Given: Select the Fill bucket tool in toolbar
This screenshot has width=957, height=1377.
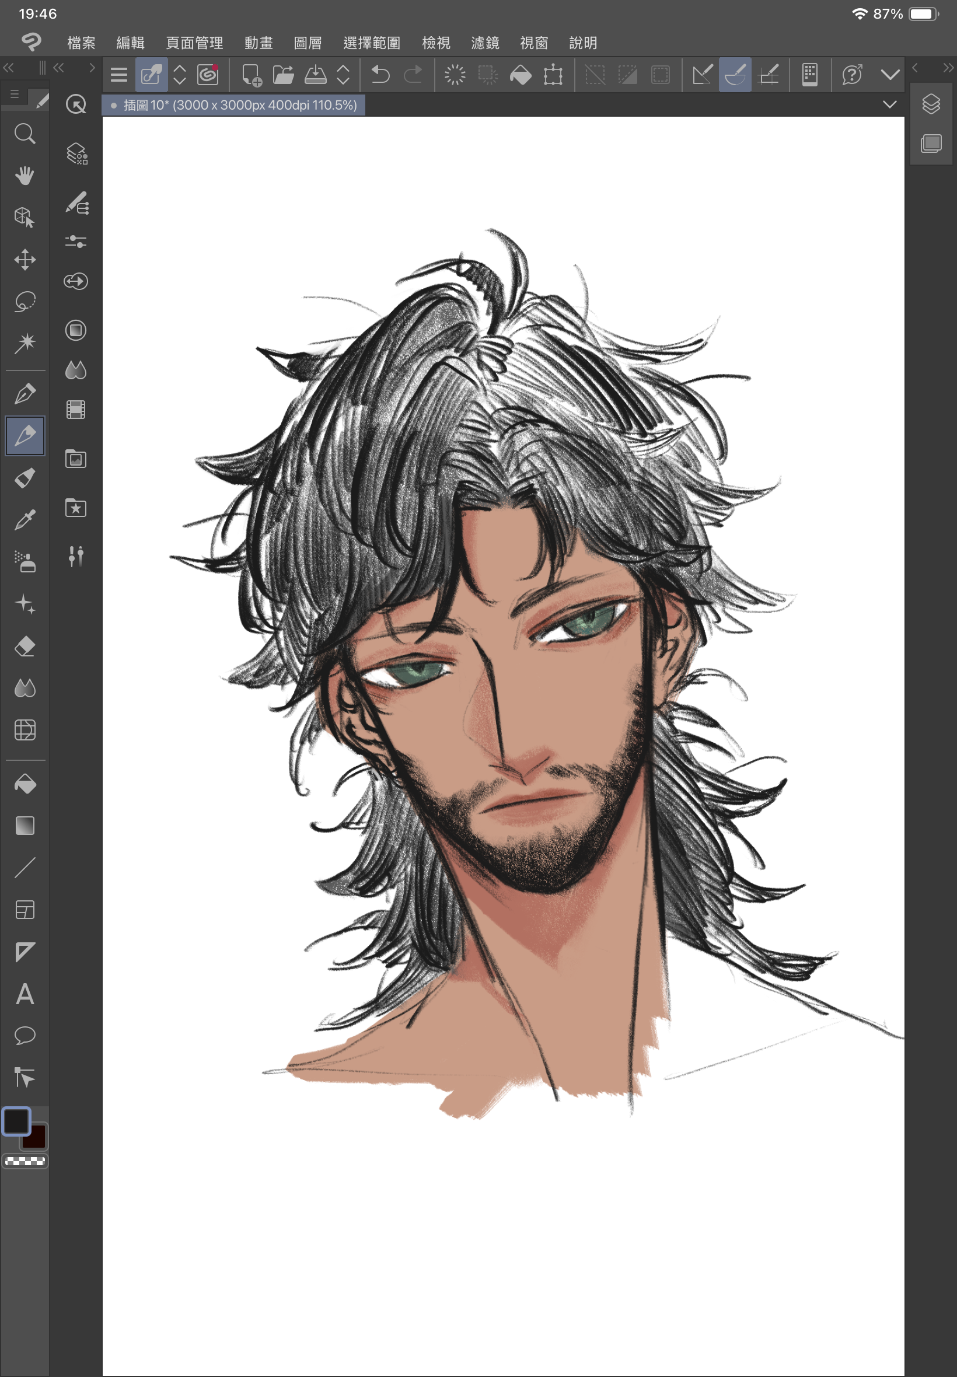Looking at the screenshot, I should pyautogui.click(x=25, y=784).
